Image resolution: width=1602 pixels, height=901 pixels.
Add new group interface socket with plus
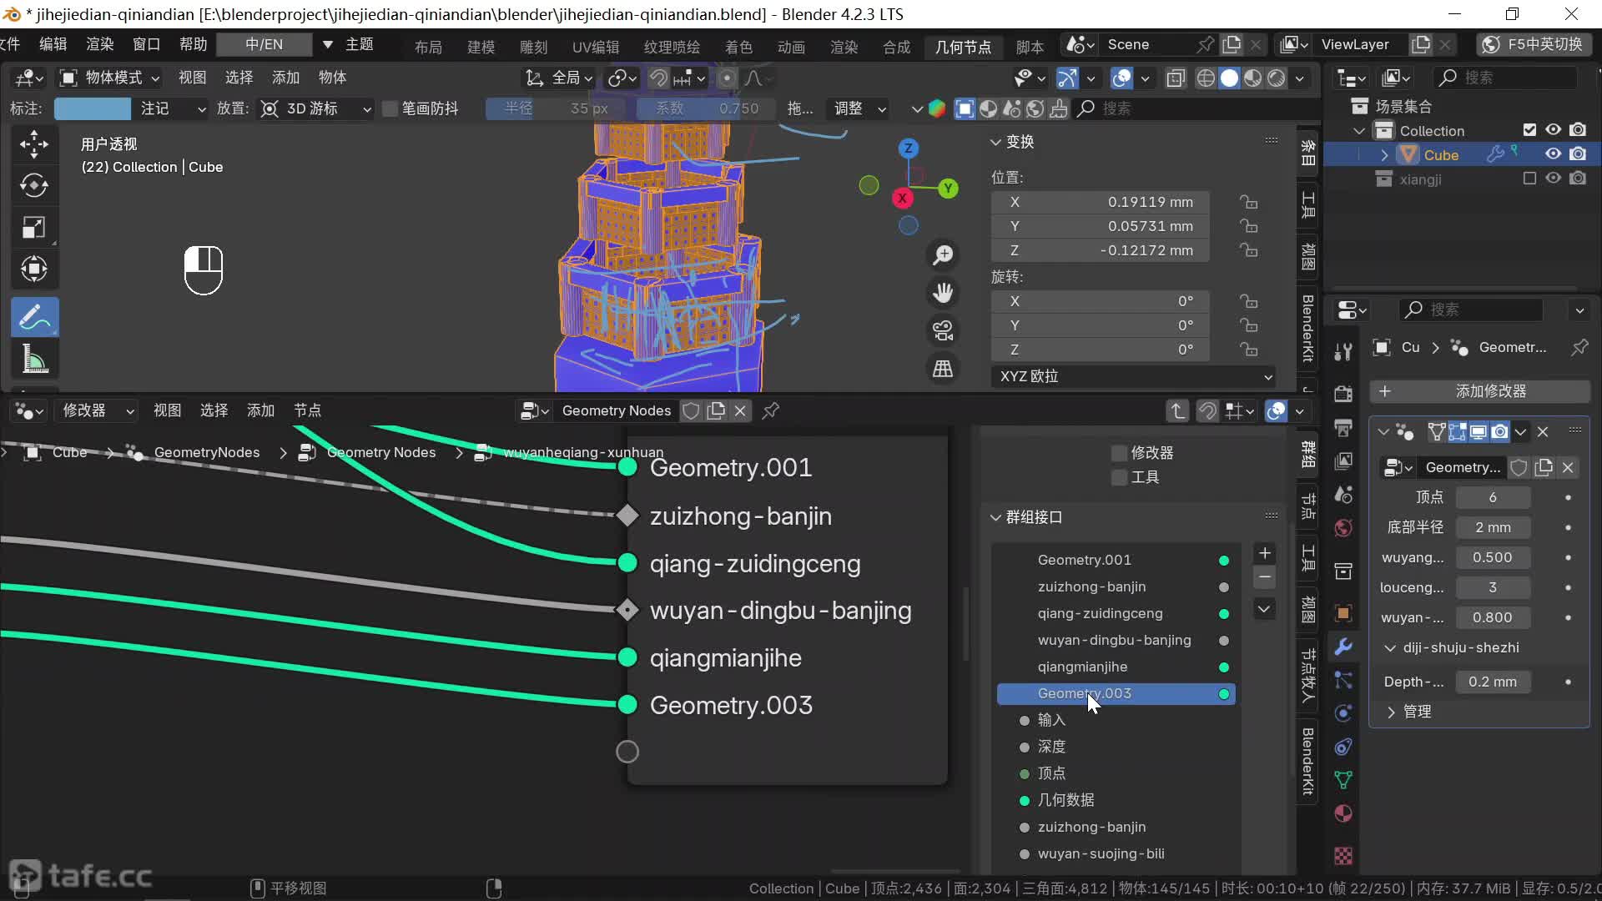[1264, 553]
